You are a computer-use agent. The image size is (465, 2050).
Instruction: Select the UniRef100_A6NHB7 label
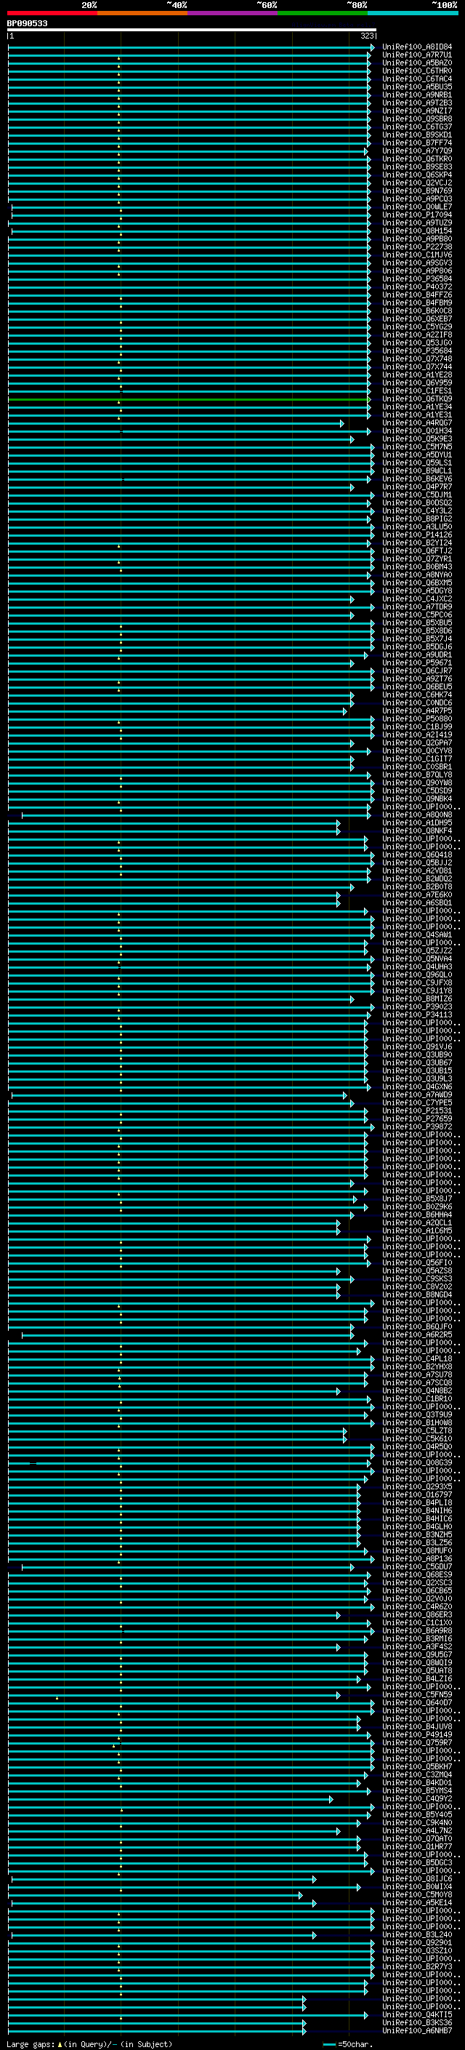(x=417, y=2030)
